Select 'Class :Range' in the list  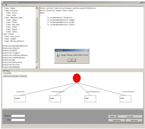10,8
